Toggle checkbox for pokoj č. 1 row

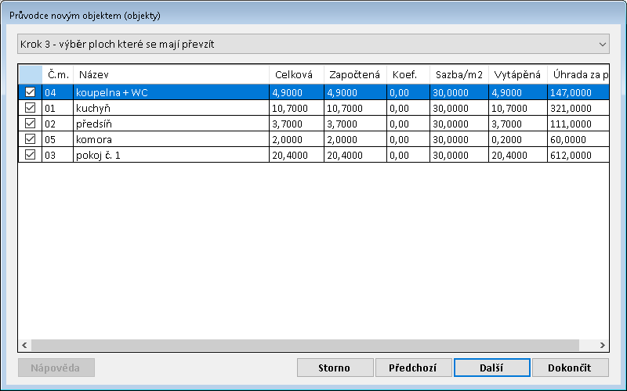point(30,154)
